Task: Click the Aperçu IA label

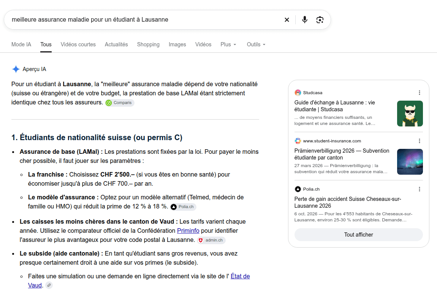Action: [x=34, y=69]
